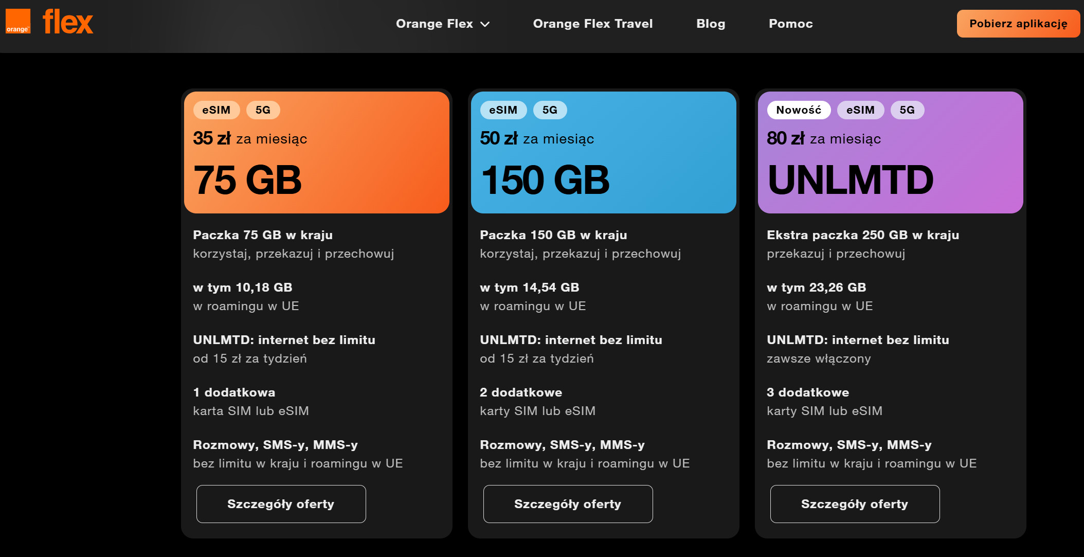Click 'w tym 23,26 GB' roaming text
The height and width of the screenshot is (557, 1084).
click(x=817, y=288)
